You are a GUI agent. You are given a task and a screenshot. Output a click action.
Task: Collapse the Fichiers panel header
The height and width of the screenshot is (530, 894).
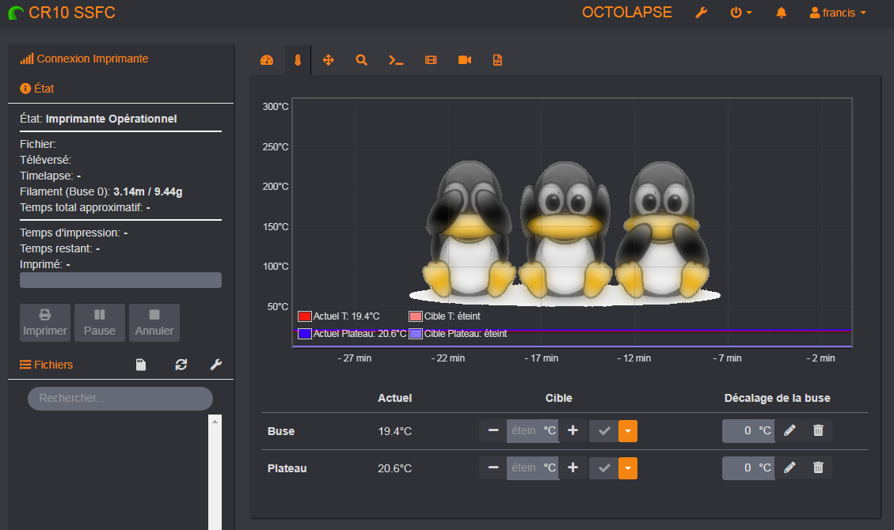46,365
